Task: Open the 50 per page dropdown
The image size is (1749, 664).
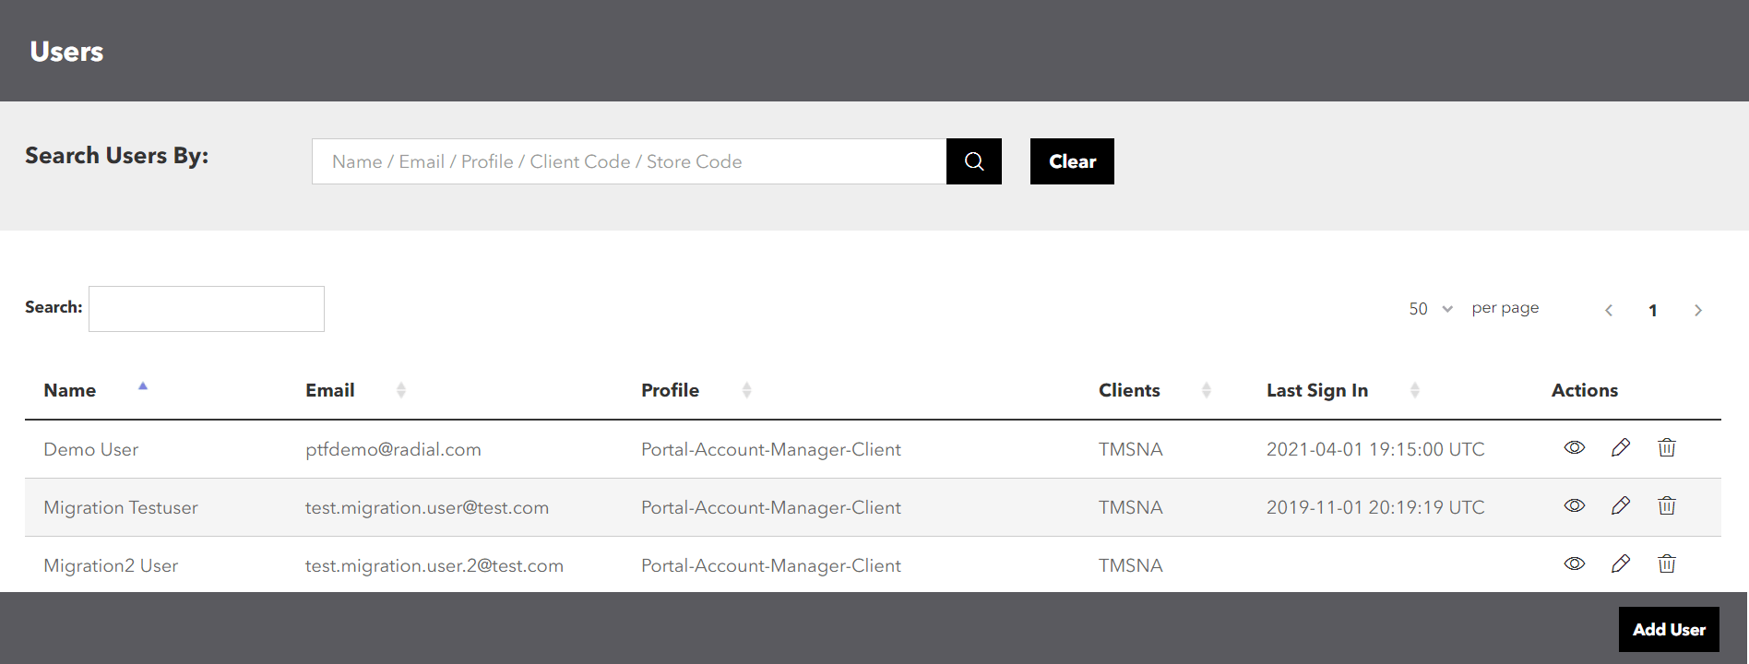Action: (1430, 309)
